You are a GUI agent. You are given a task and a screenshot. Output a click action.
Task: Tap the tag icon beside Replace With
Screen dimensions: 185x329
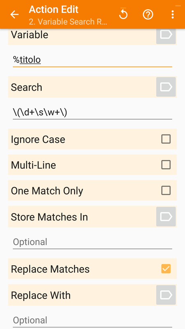pyautogui.click(x=166, y=295)
